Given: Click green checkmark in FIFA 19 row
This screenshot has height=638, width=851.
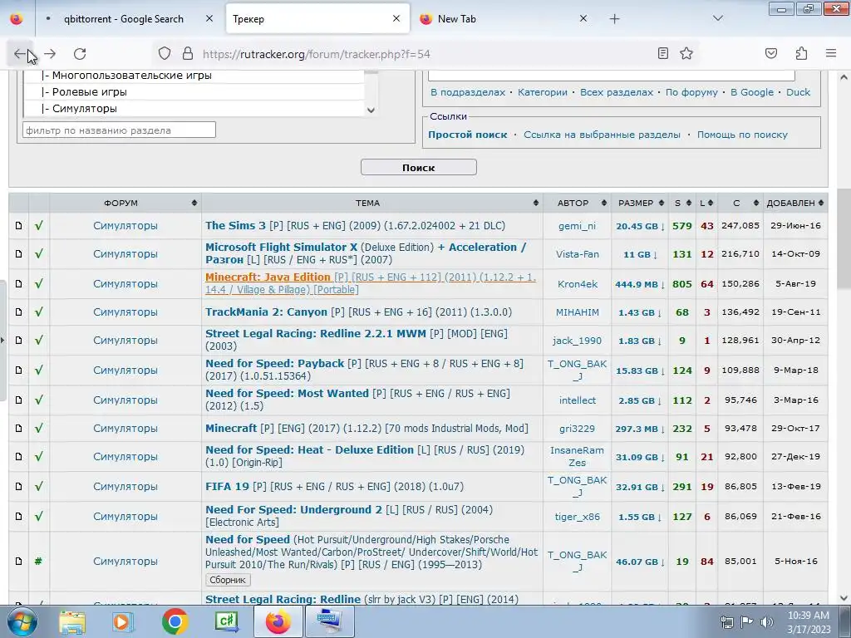Looking at the screenshot, I should pos(38,487).
